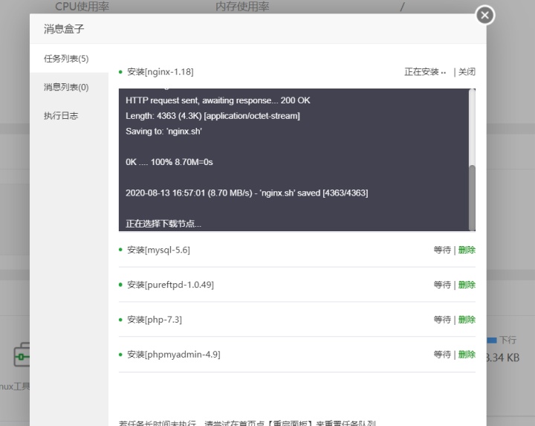
Task: Click the '0K .... 100% 8.70M=0s' log line
Action: click(x=169, y=162)
